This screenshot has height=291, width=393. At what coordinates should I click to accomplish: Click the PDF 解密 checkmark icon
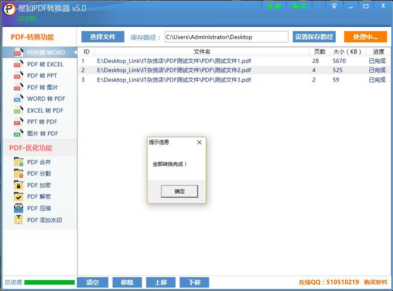[18, 197]
